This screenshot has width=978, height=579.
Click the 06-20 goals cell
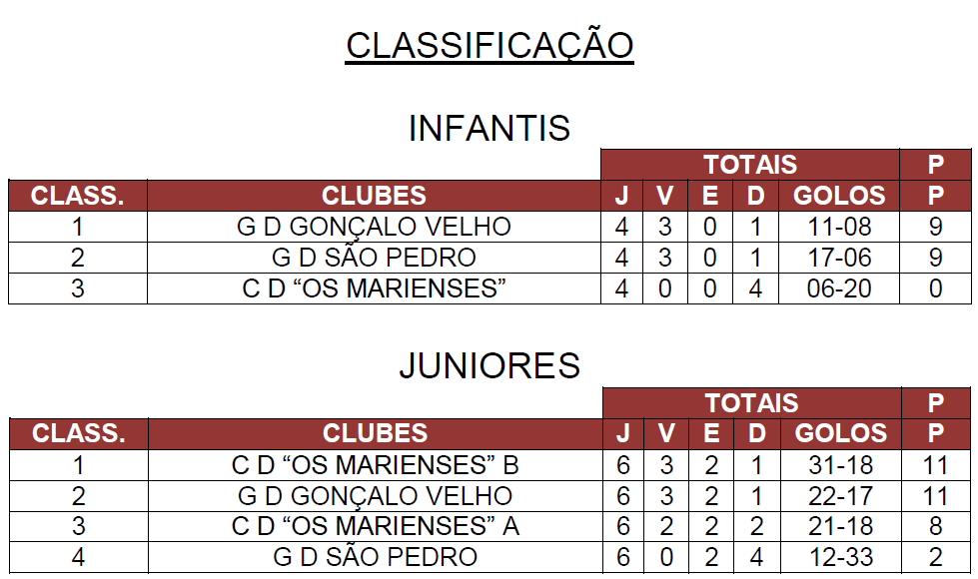click(x=839, y=289)
